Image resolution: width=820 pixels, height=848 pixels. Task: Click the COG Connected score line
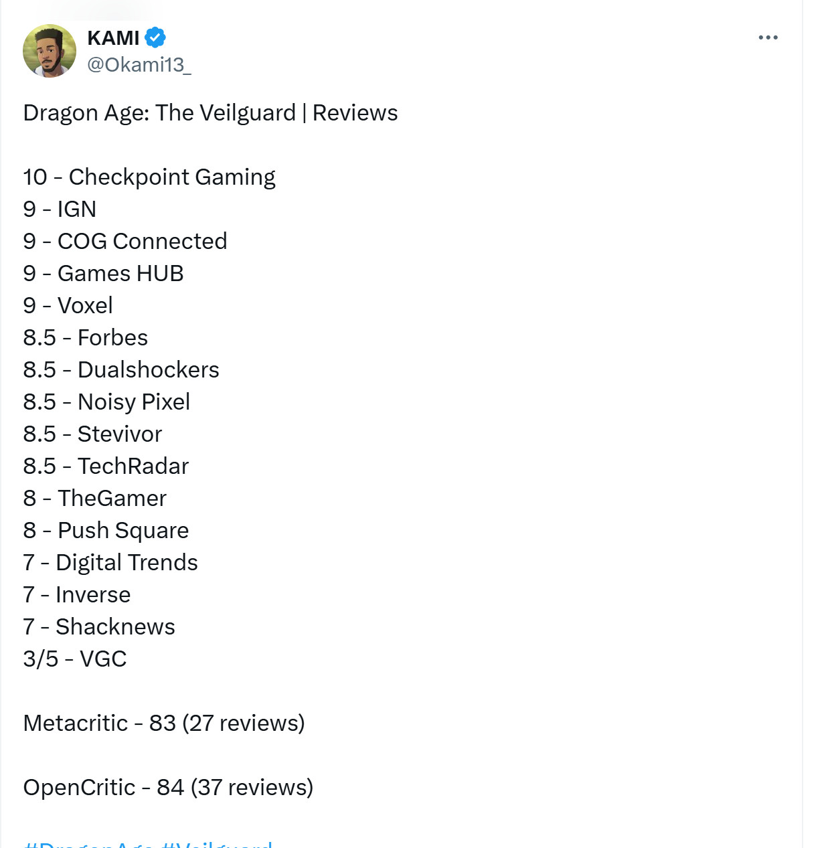pos(125,242)
